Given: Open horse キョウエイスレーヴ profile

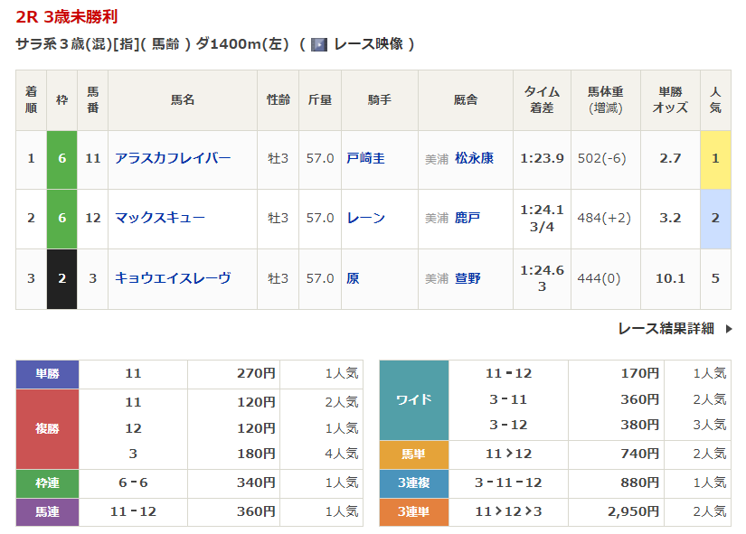Looking at the screenshot, I should tap(173, 278).
